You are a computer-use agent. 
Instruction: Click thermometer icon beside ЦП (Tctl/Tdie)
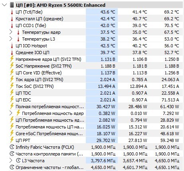[12, 12]
